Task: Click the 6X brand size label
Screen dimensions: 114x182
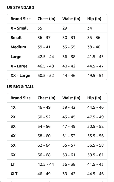Action: pyautogui.click(x=13, y=155)
